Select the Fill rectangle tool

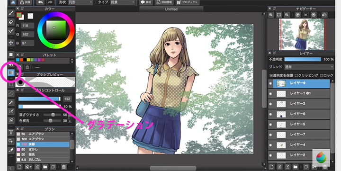click(x=11, y=54)
